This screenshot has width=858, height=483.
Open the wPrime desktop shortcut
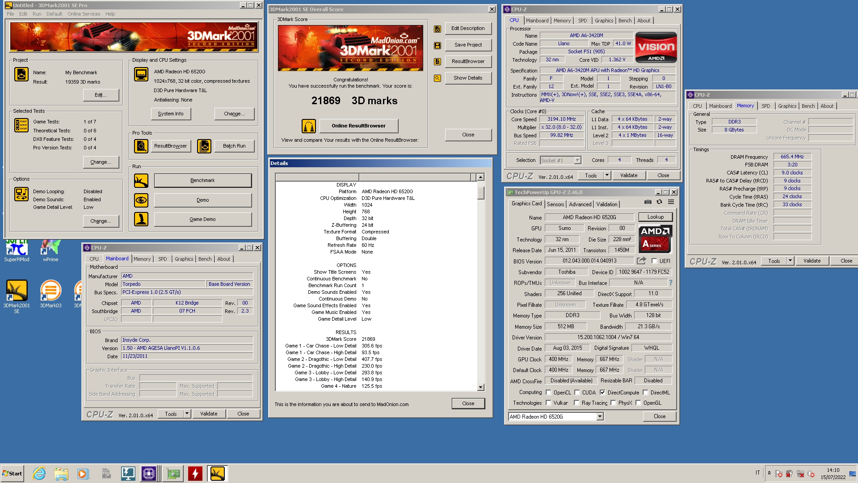click(x=50, y=250)
